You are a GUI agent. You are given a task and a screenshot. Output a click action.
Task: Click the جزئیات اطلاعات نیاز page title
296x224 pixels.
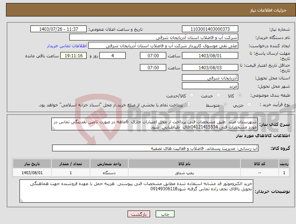(268, 10)
